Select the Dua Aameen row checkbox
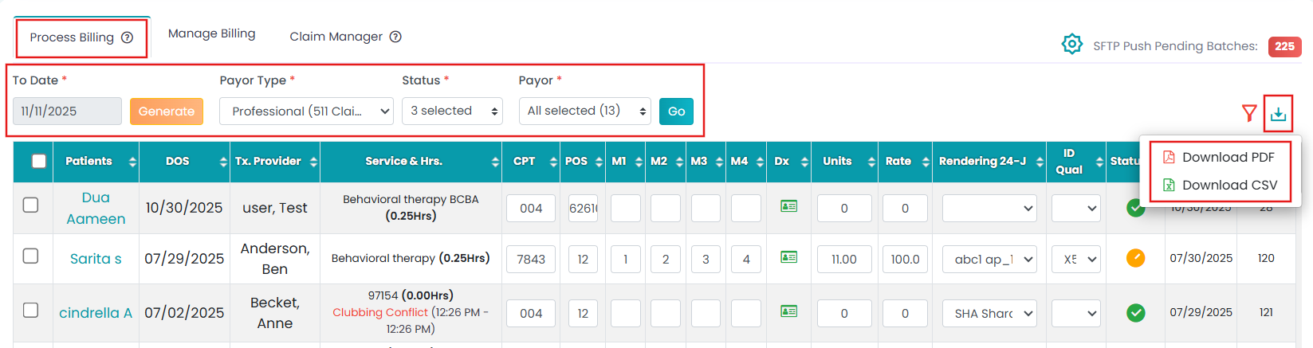The image size is (1313, 348). click(30, 205)
